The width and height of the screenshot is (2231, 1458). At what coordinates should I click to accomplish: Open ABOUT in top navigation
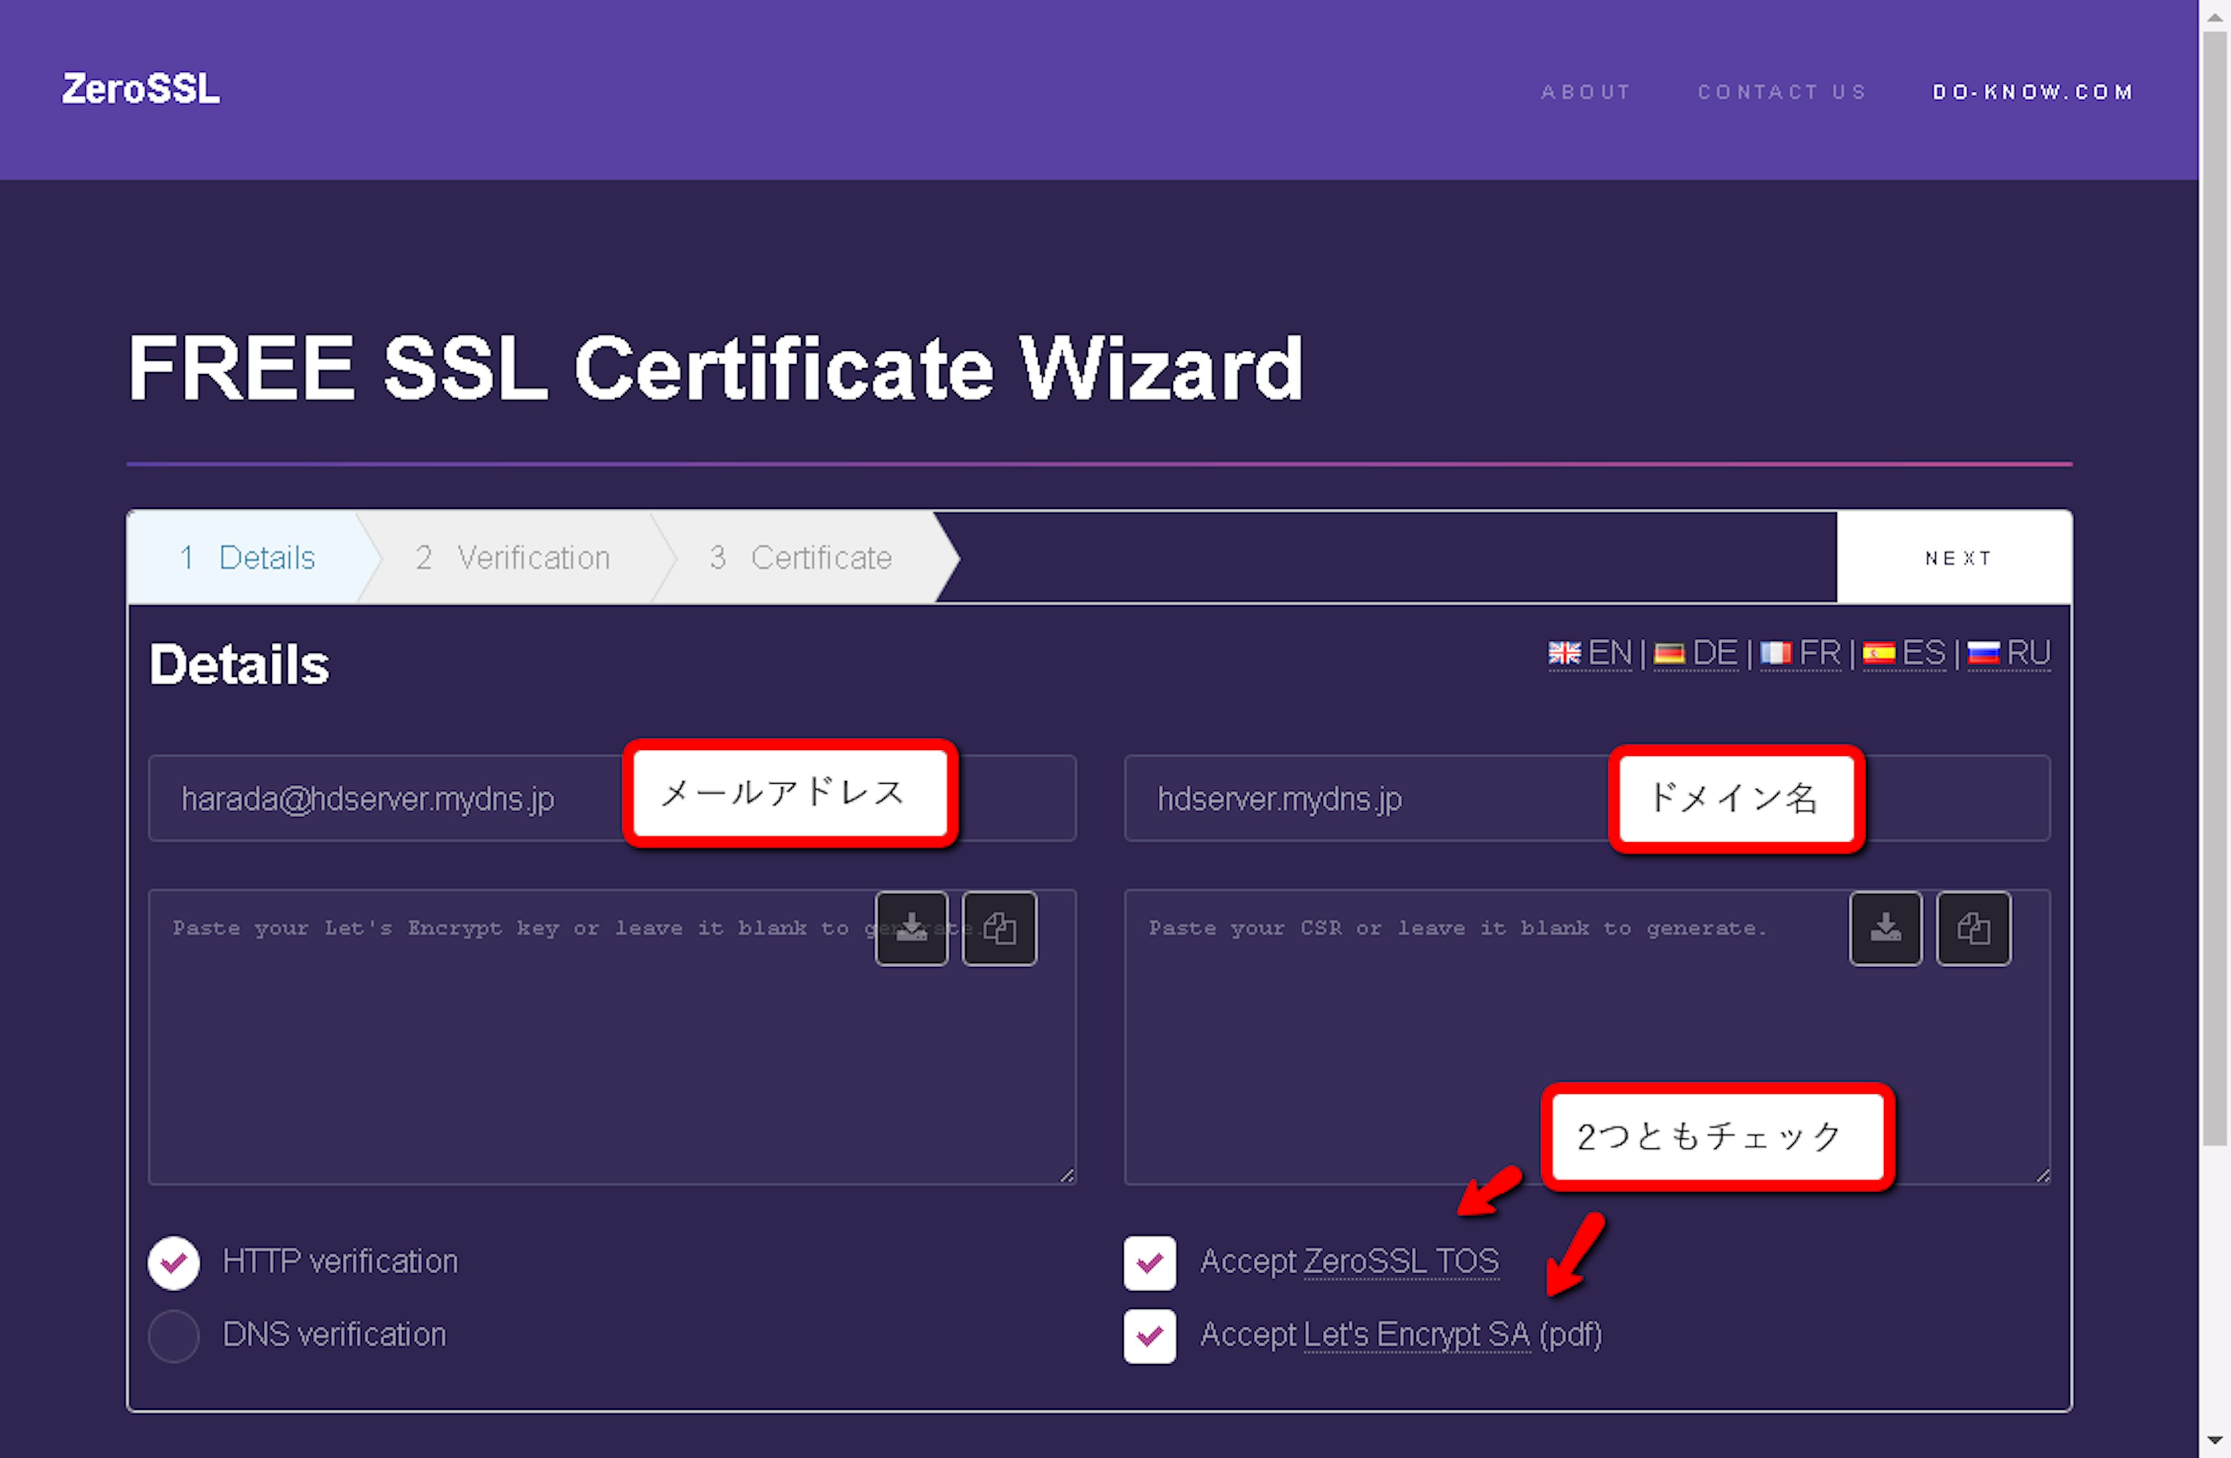click(x=1586, y=92)
